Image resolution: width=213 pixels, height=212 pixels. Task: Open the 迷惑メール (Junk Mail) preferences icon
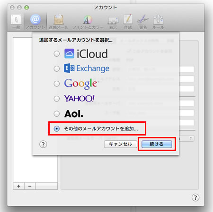[58, 21]
